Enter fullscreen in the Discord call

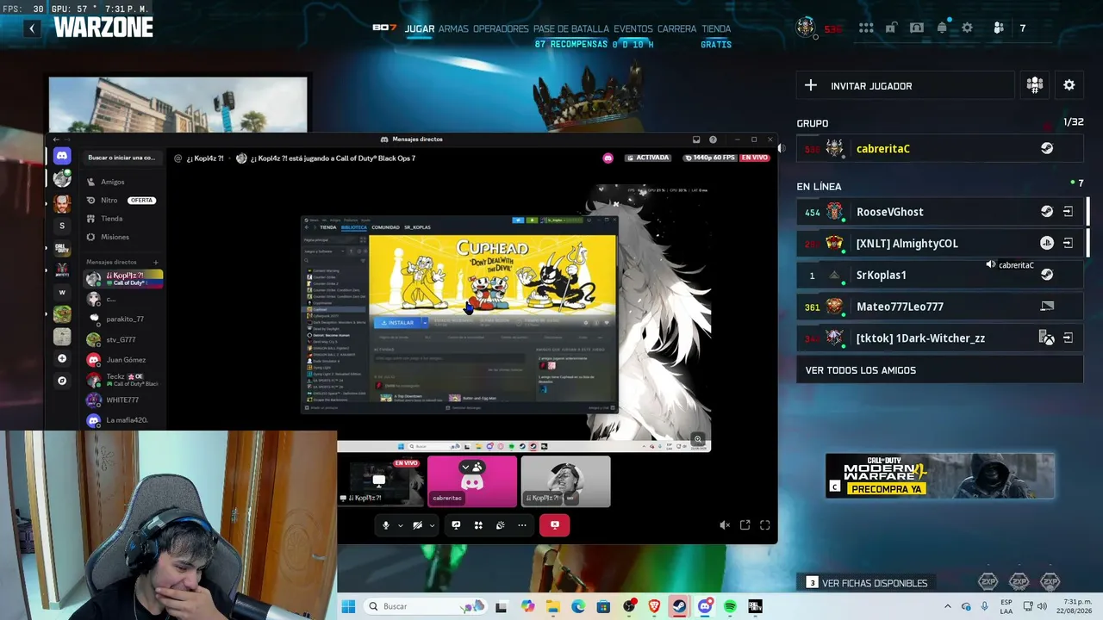click(765, 525)
